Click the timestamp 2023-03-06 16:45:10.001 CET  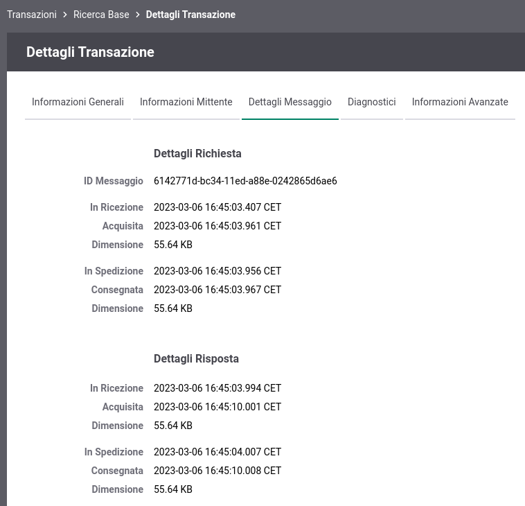[217, 407]
